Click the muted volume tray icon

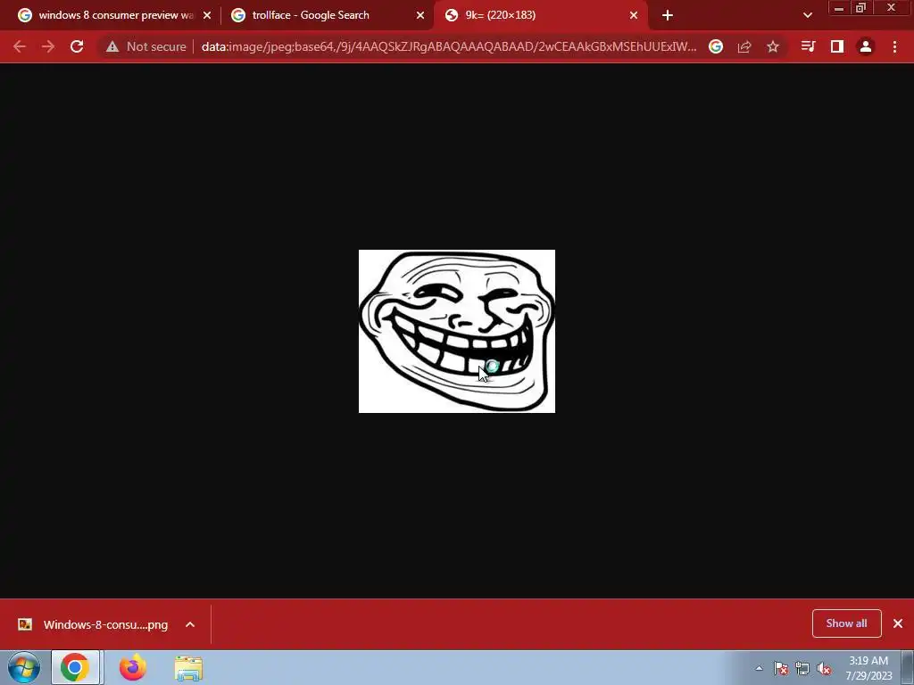pos(824,669)
